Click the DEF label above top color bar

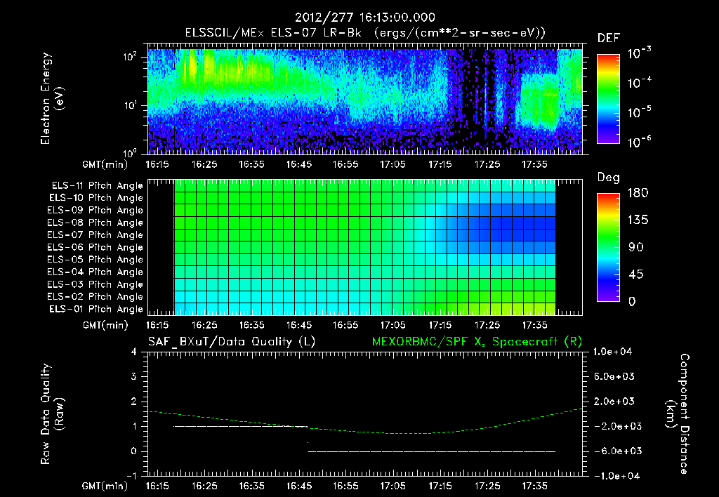609,39
